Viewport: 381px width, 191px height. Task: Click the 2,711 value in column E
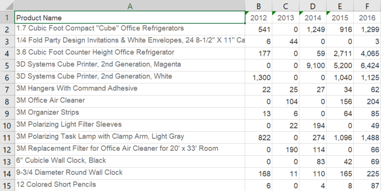point(340,53)
